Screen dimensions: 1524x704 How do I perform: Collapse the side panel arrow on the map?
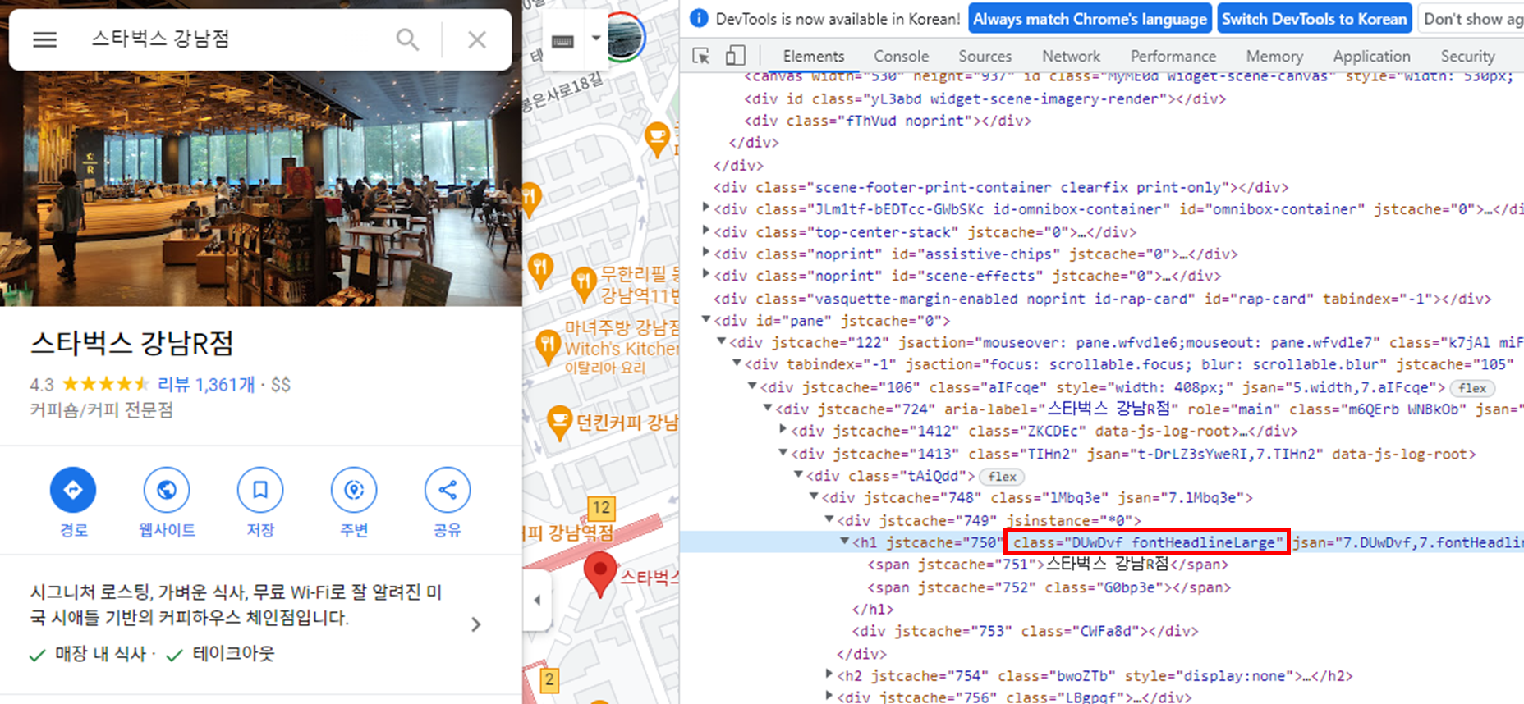point(537,600)
